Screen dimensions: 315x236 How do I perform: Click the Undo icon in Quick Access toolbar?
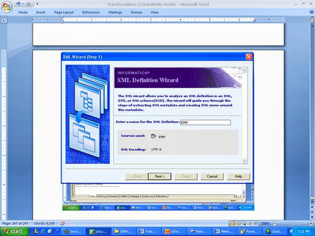coord(18,4)
